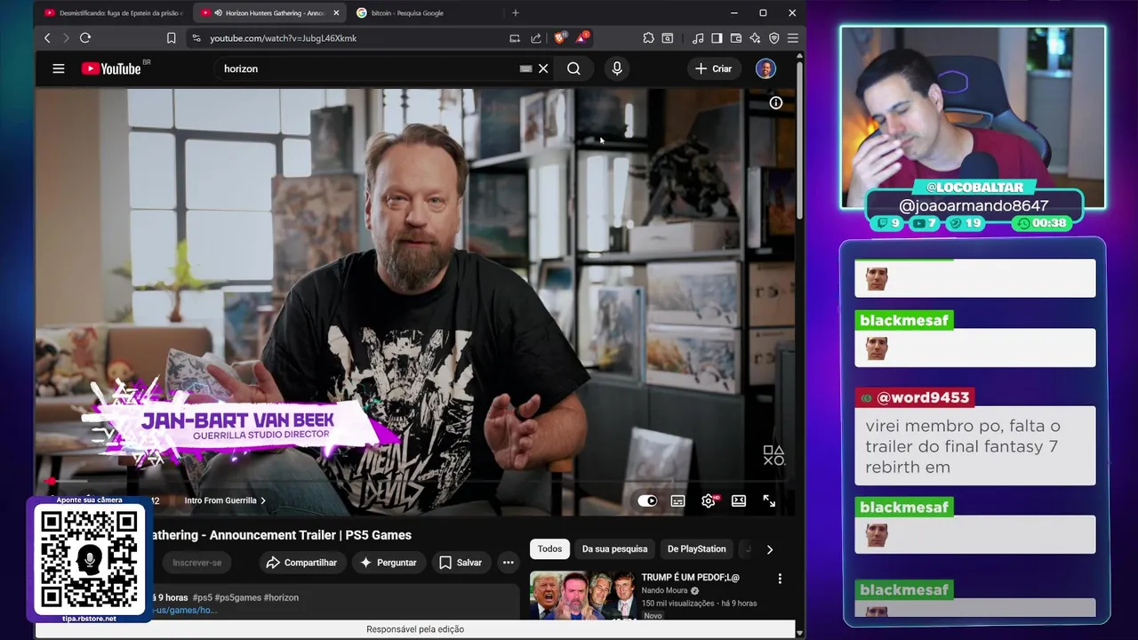Screen dimensions: 1138x640
Task: Click 'Responsável pela edição' caption bar
Action: [x=415, y=629]
